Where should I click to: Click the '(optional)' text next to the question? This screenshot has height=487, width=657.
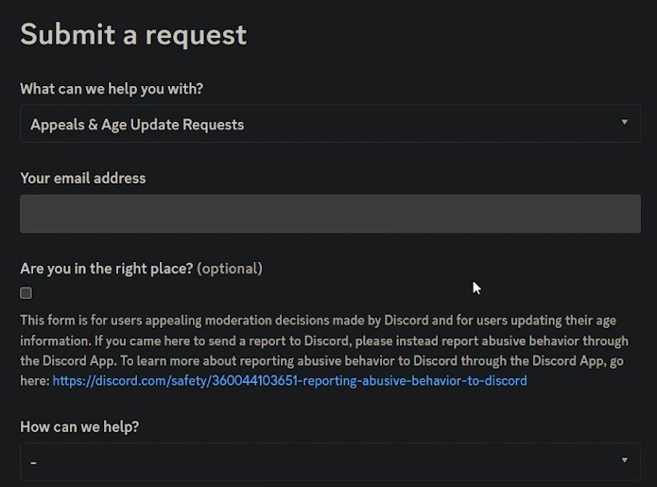230,269
